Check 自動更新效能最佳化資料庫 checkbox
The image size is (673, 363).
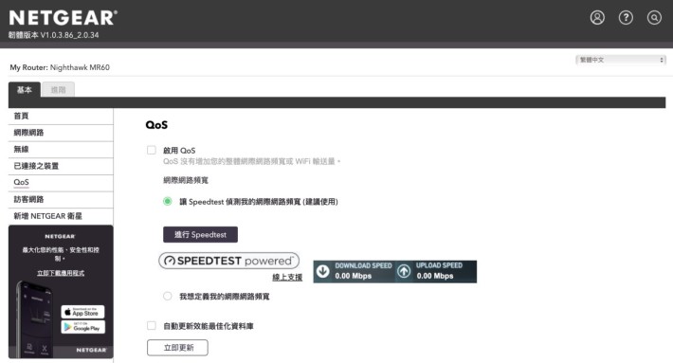pyautogui.click(x=152, y=326)
